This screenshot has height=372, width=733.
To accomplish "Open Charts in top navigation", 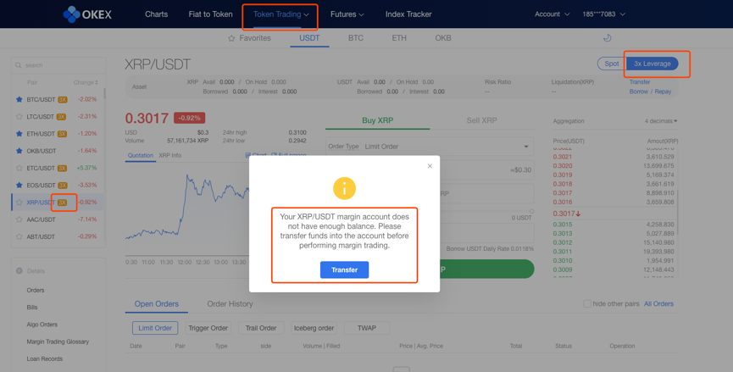I will 156,14.
